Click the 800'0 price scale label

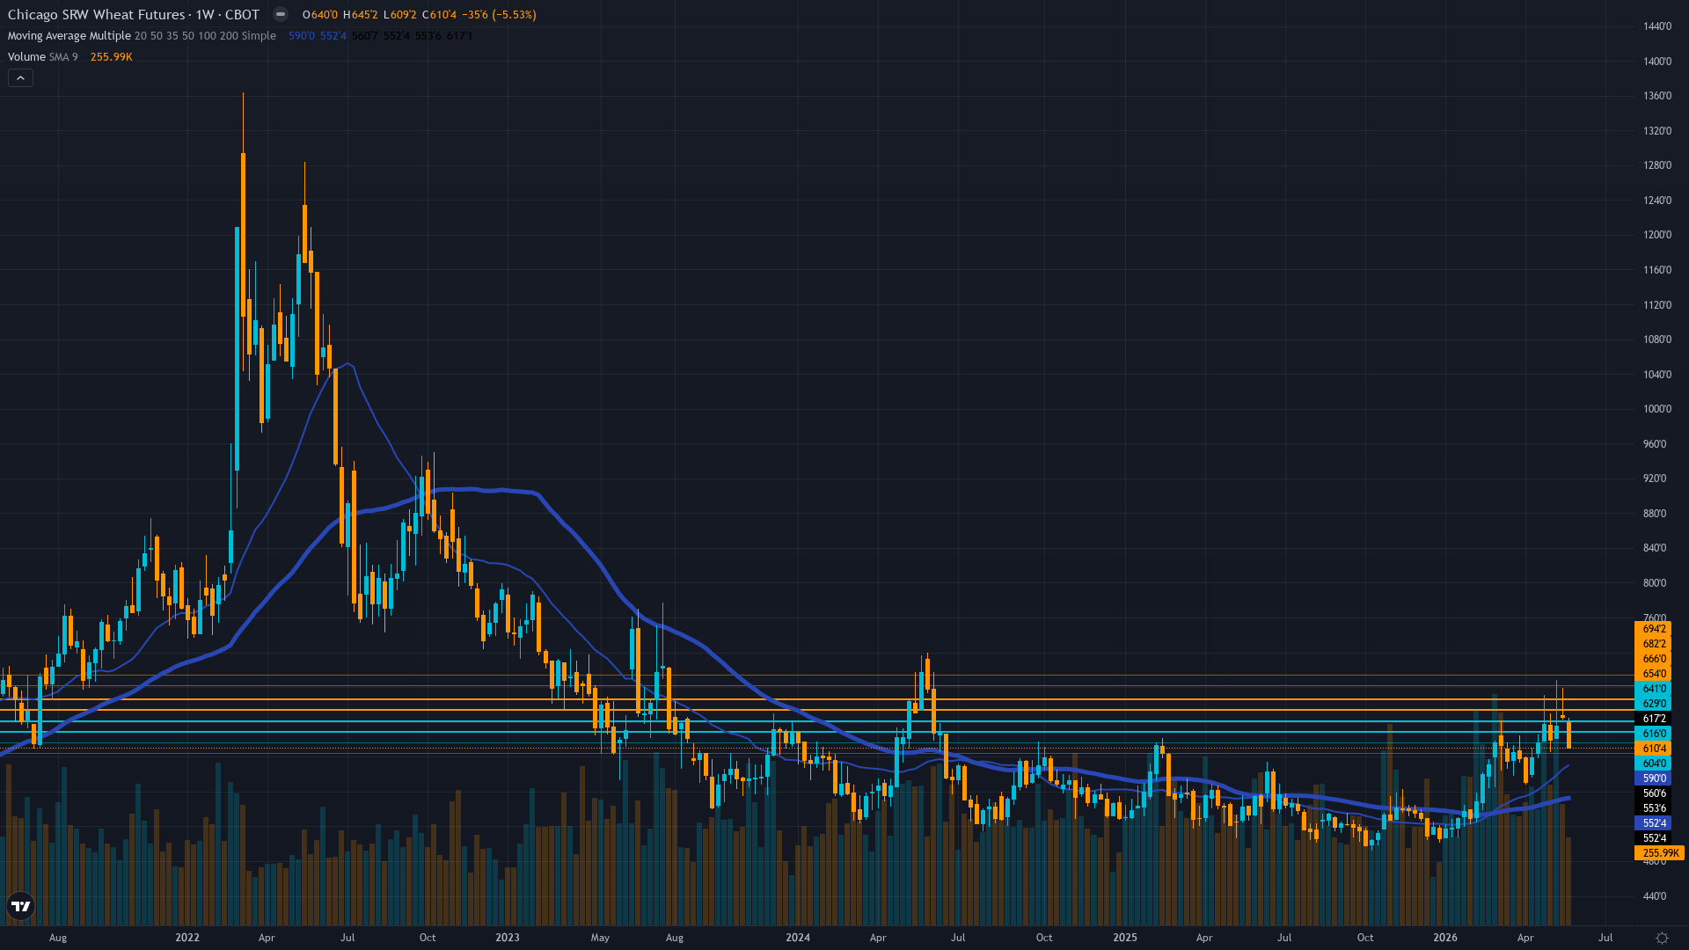(x=1655, y=583)
